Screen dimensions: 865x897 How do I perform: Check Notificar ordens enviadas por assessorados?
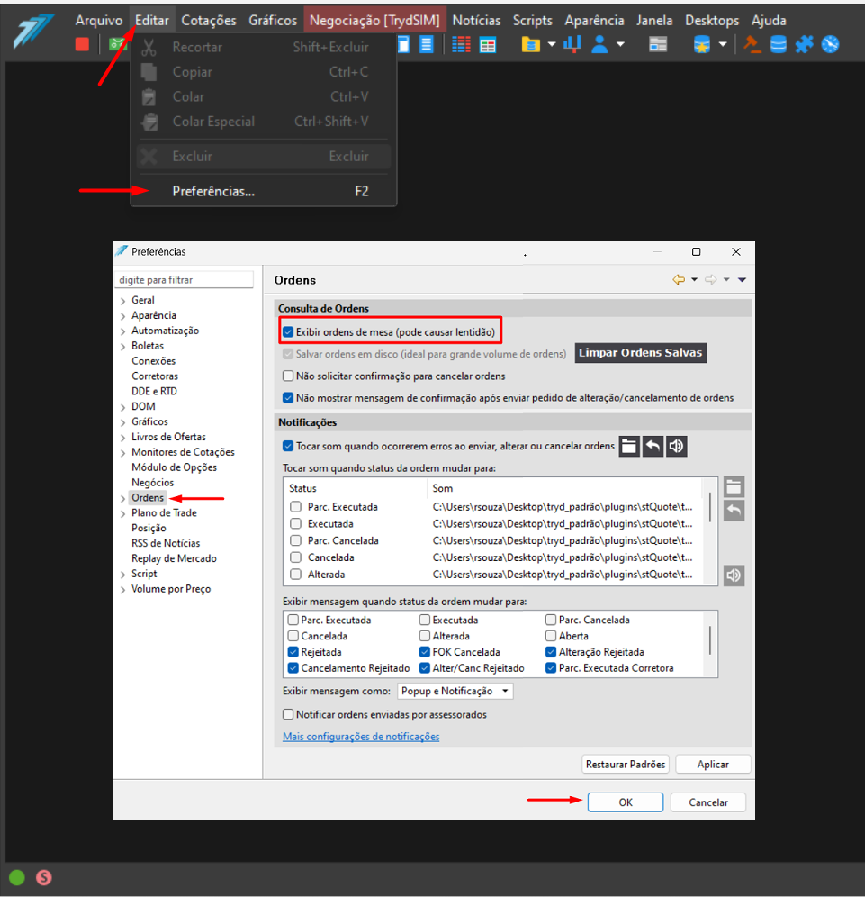pyautogui.click(x=288, y=714)
